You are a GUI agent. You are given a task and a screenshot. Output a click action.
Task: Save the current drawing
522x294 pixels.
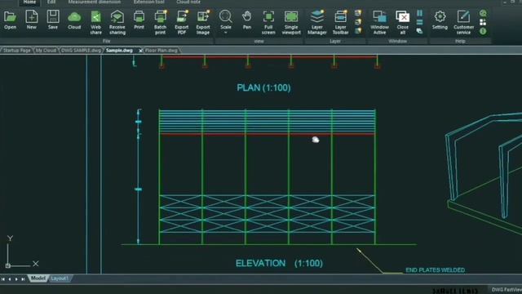coord(52,20)
